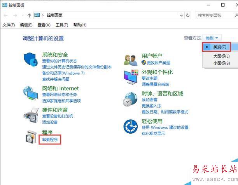Screen dimensions: 238x185
Task: Click 查看网络状态和任务 link
Action: pyautogui.click(x=59, y=94)
